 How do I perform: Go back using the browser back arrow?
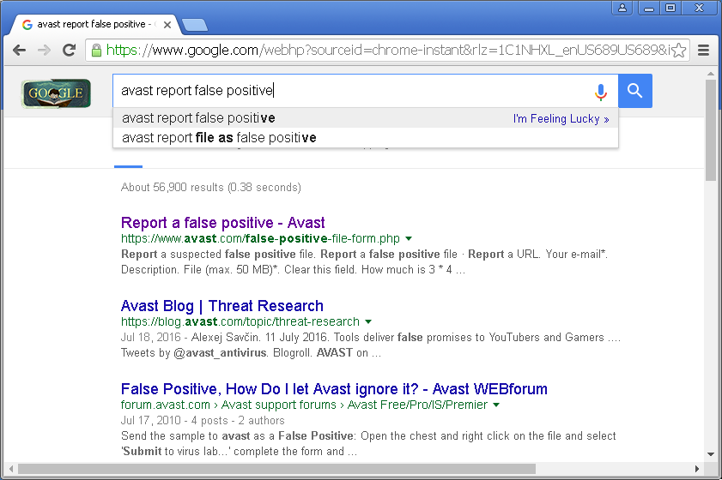(x=19, y=50)
